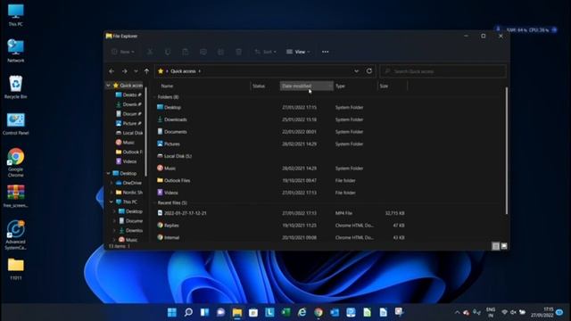Click the Cut icon in the toolbar
This screenshot has height=321, width=571.
pyautogui.click(x=150, y=52)
